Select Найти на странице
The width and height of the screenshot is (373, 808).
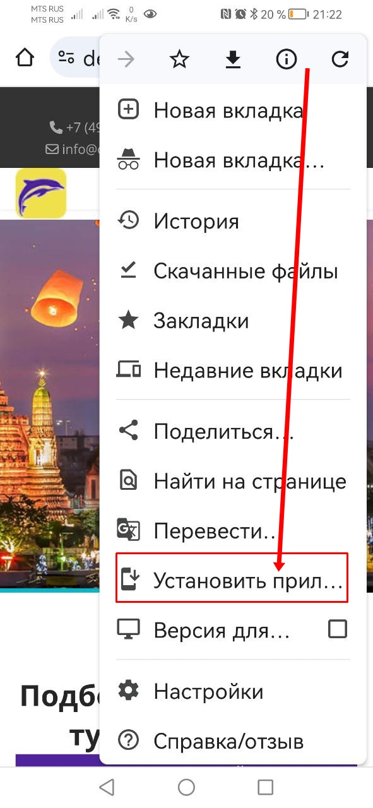pos(234,482)
